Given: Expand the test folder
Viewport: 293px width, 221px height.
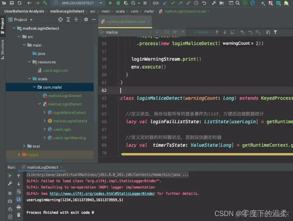Looking at the screenshot, I should click(24, 146).
